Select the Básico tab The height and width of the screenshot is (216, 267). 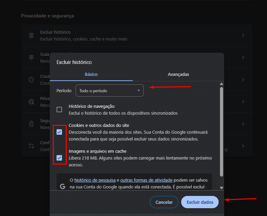(91, 74)
